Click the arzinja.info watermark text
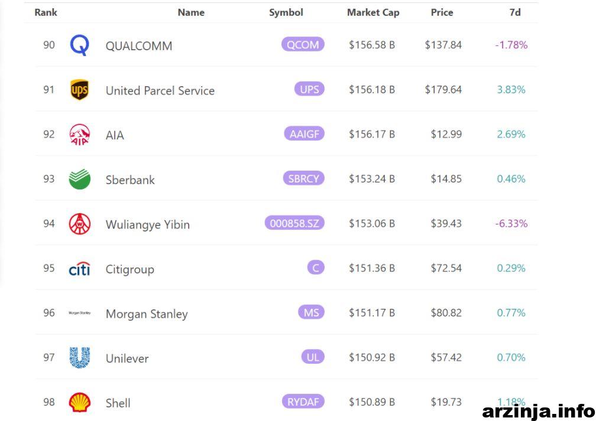This screenshot has height=421, width=596. tap(538, 411)
